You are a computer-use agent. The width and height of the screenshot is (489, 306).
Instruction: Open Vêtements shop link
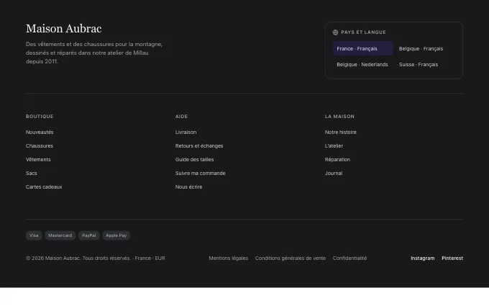click(x=38, y=160)
